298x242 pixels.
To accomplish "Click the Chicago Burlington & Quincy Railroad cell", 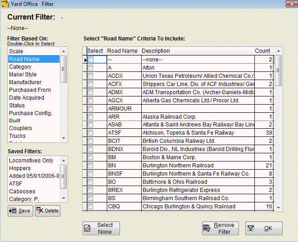I will [x=198, y=206].
